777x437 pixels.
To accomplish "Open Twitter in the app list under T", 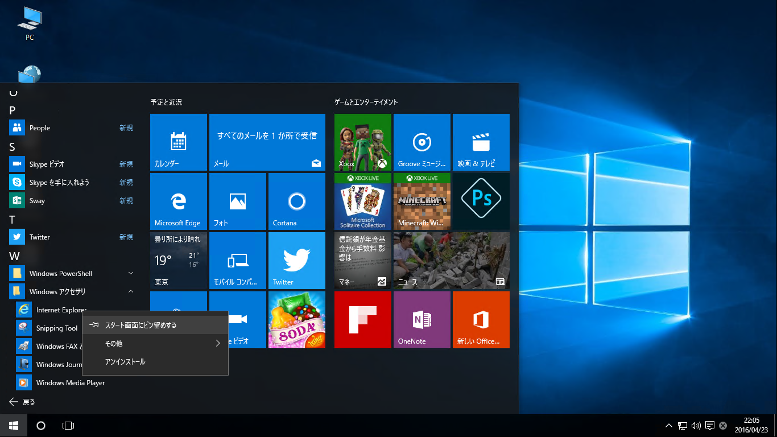I will click(x=71, y=237).
